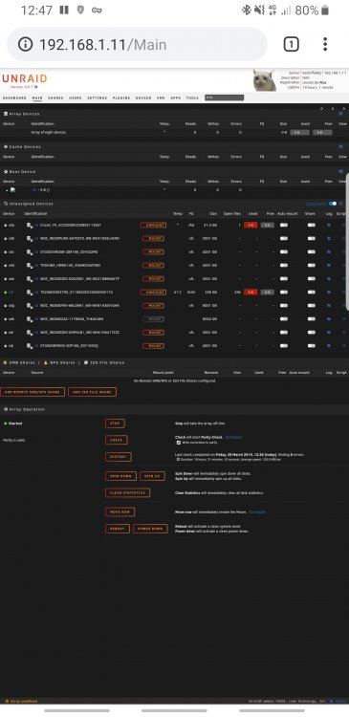Mount the WDC_WD50PURX drive on sdb
349x717 pixels.
click(153, 239)
